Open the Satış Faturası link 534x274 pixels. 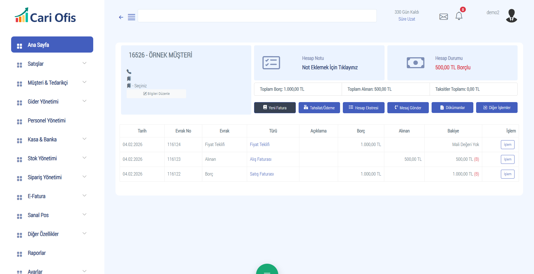(x=262, y=174)
